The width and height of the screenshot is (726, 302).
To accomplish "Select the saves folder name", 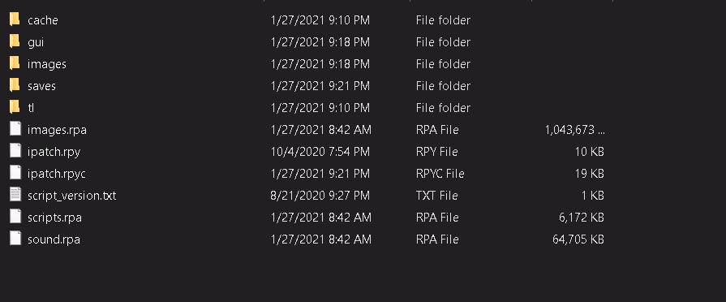I will tap(41, 86).
